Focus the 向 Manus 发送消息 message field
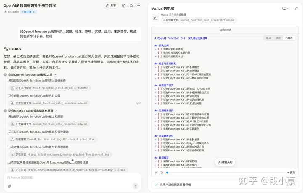 tap(72, 177)
